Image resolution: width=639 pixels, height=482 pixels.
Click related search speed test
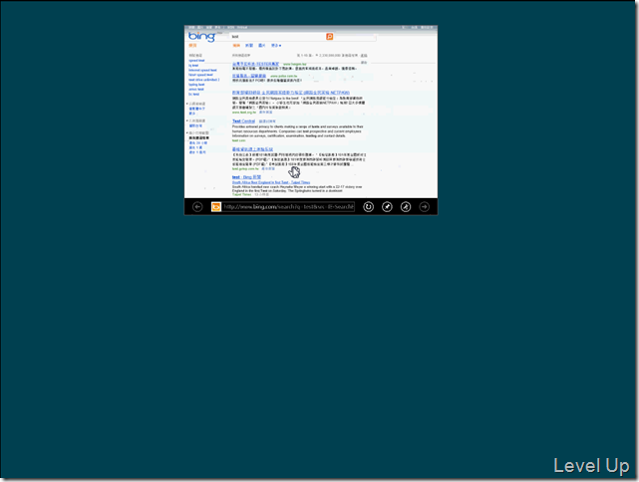click(x=196, y=60)
